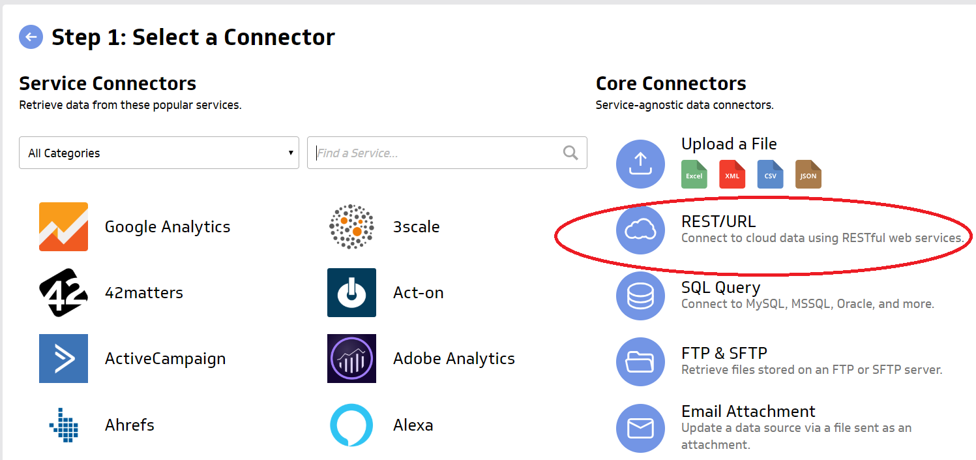Viewport: 976px width, 460px height.
Task: Select the 42matters logo
Action: coord(63,292)
